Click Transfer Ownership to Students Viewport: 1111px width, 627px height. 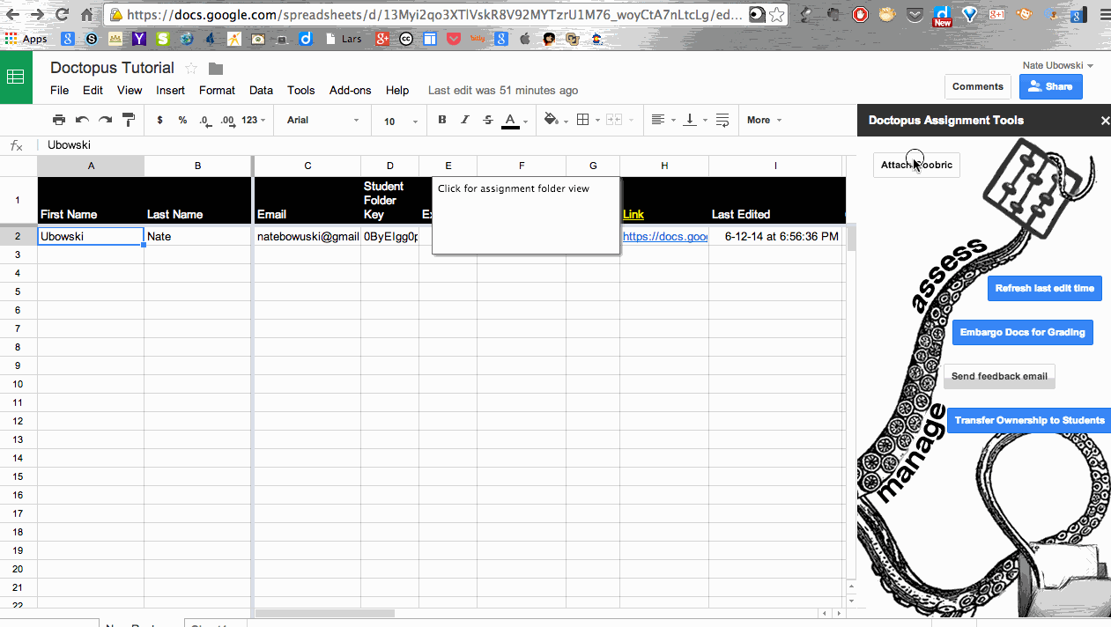(1029, 420)
